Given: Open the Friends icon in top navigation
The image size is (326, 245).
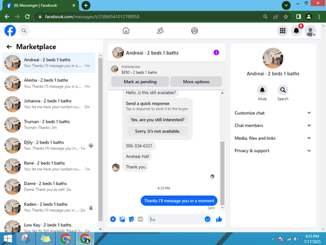Looking at the screenshot, I should tap(160, 31).
